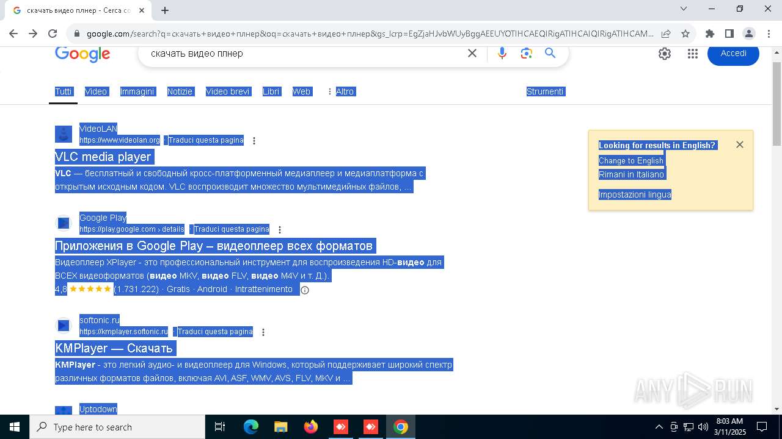This screenshot has width=782, height=439.
Task: Click the Google Play favicon
Action: pos(64,223)
